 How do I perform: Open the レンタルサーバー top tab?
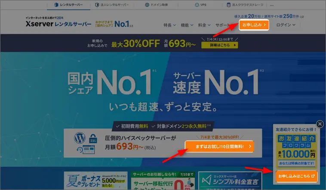70,6
